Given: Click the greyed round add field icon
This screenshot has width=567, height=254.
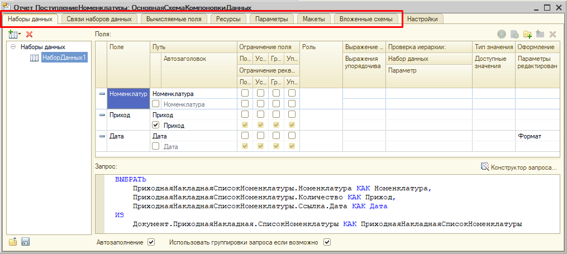Looking at the screenshot, I should [502, 34].
